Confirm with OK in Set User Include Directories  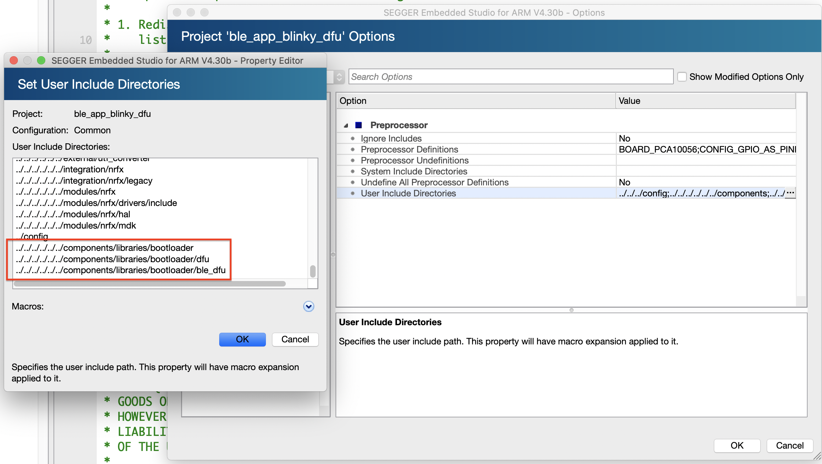coord(242,339)
